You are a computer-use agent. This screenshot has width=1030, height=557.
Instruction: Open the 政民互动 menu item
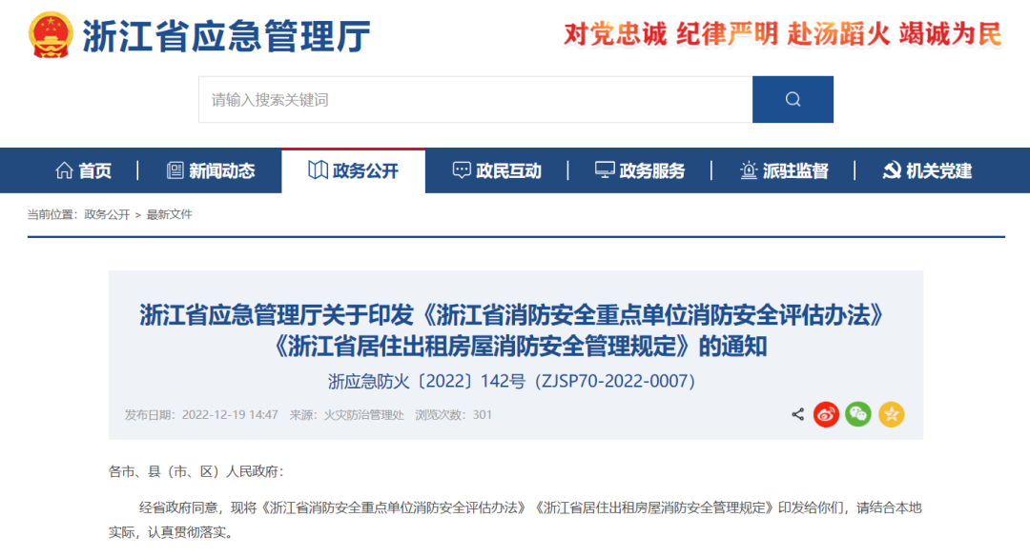497,170
